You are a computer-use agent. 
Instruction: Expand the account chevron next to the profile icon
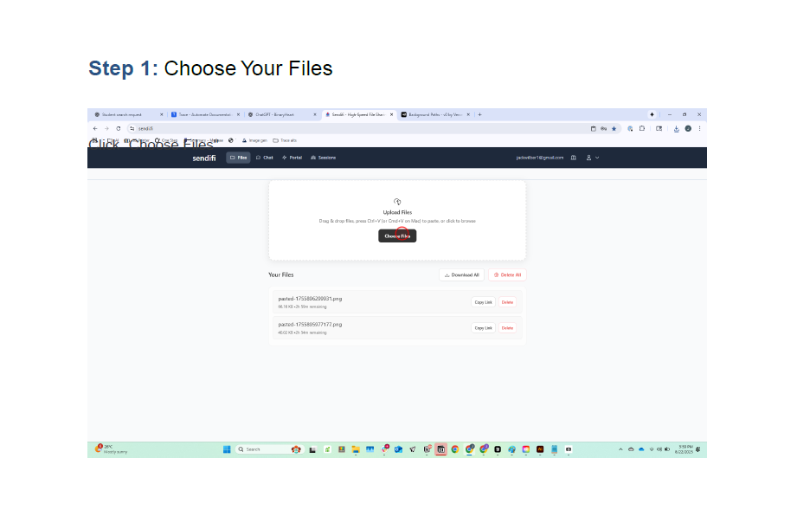click(597, 158)
